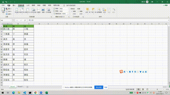This screenshot has height=95, width=170.
Task: Open Microsoft Edge from taskbar
Action: tap(14, 93)
